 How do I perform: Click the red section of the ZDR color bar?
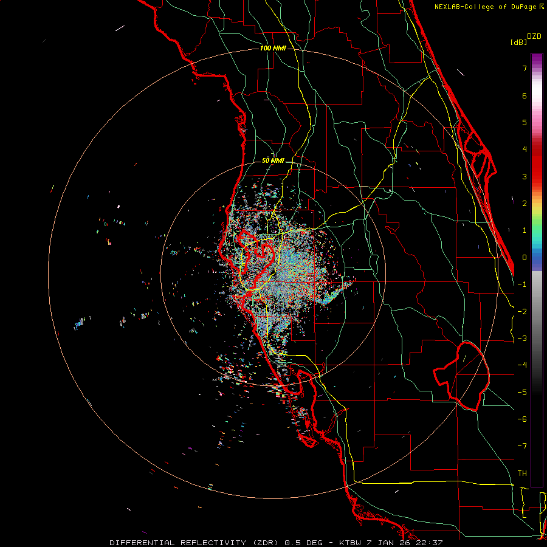click(537, 164)
